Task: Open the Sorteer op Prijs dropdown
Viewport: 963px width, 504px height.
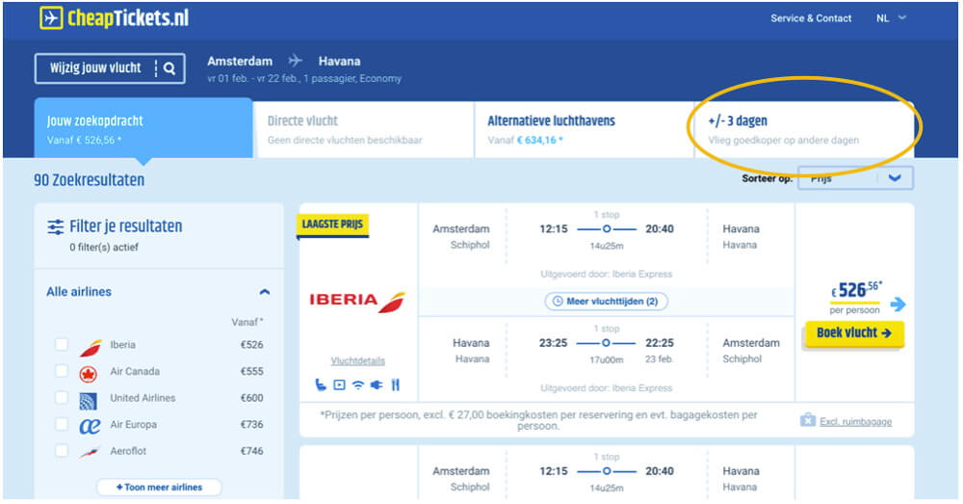Action: [855, 178]
